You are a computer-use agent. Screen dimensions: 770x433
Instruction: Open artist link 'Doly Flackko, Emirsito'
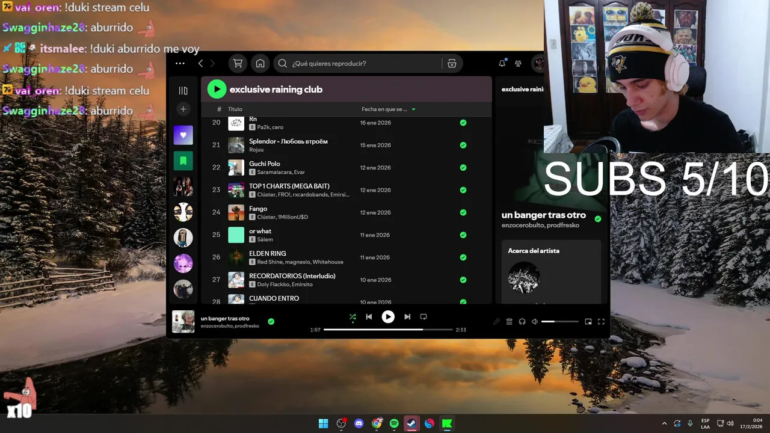[285, 284]
